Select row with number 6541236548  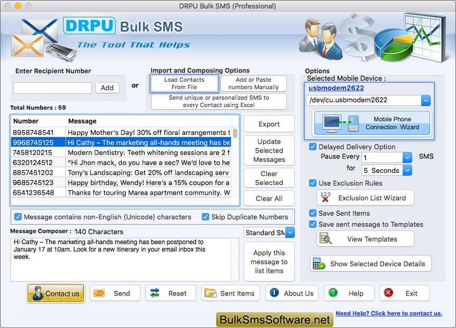pyautogui.click(x=121, y=192)
